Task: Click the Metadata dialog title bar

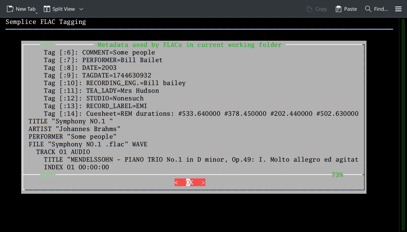Action: pyautogui.click(x=190, y=45)
